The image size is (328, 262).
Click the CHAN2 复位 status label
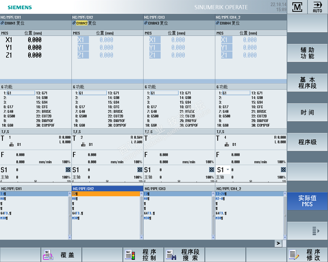point(86,23)
